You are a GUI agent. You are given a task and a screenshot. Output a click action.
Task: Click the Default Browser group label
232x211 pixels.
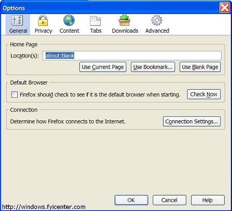[29, 82]
